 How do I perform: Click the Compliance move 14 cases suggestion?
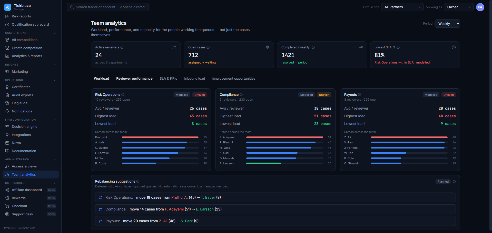click(275, 209)
